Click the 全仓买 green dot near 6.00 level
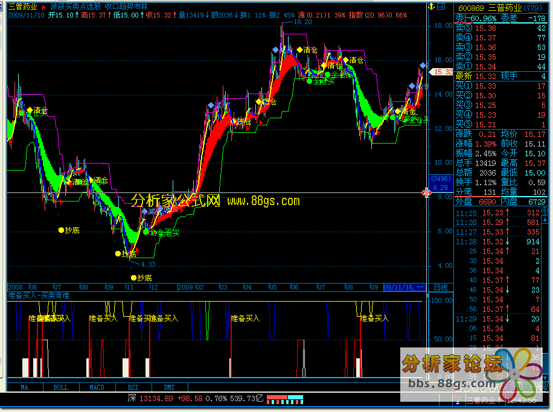The width and height of the screenshot is (553, 412). pyautogui.click(x=146, y=232)
